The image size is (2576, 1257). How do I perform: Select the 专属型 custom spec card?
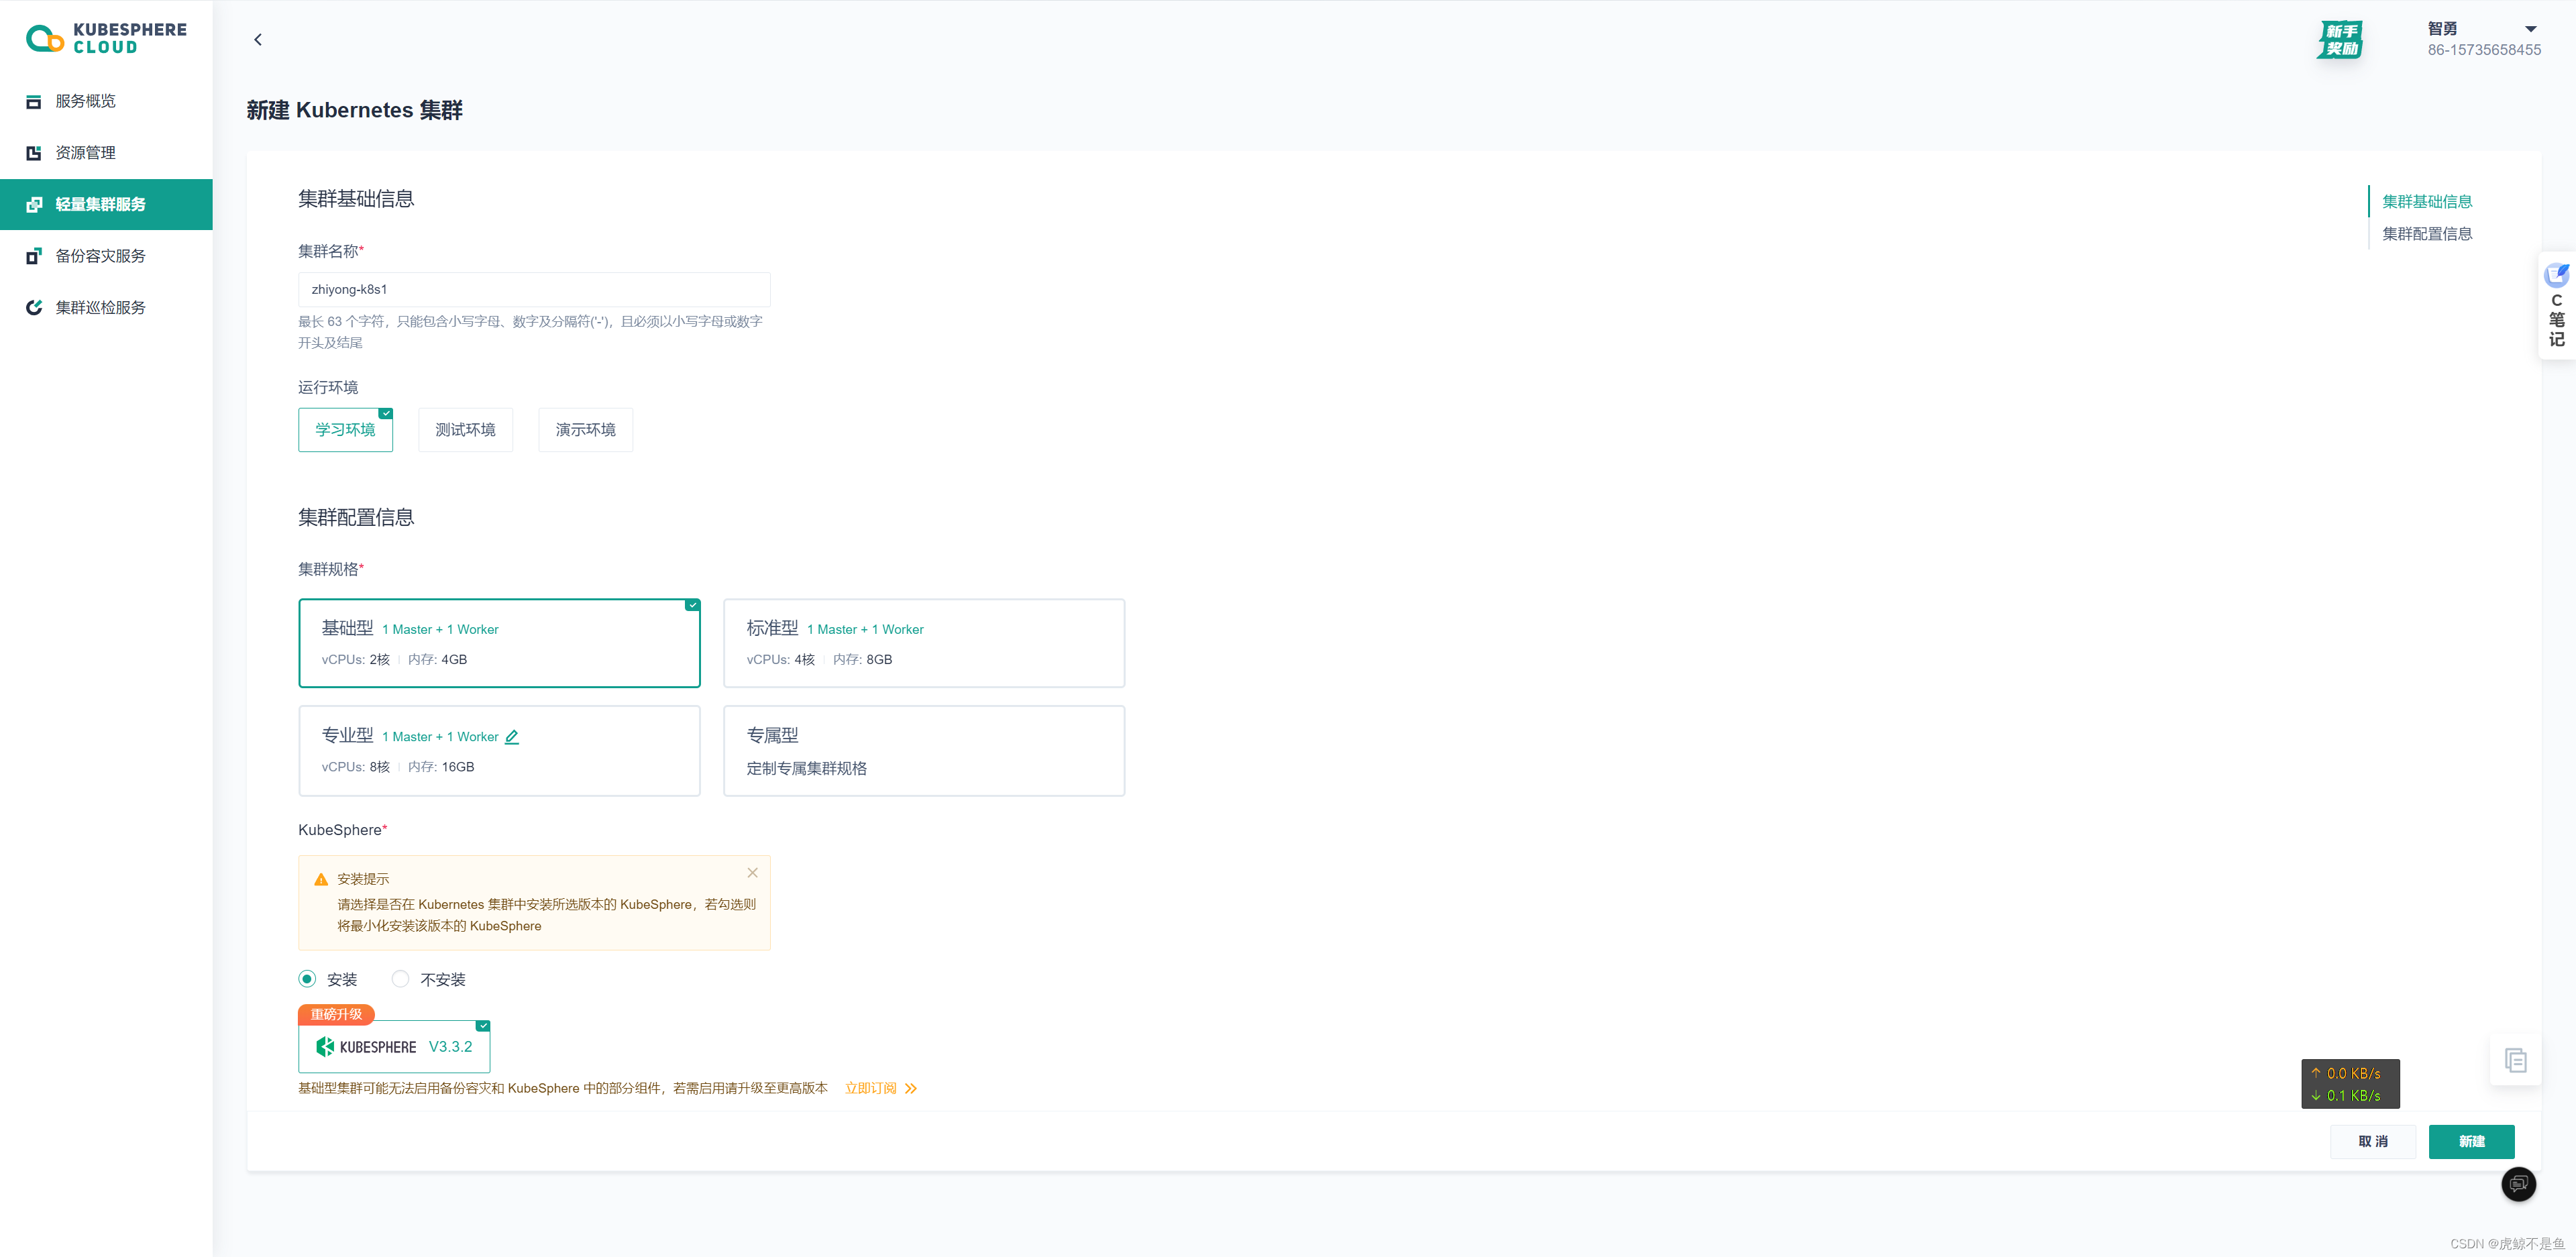(924, 751)
